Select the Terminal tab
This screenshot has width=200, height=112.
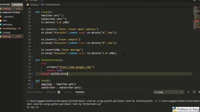coord(80,92)
